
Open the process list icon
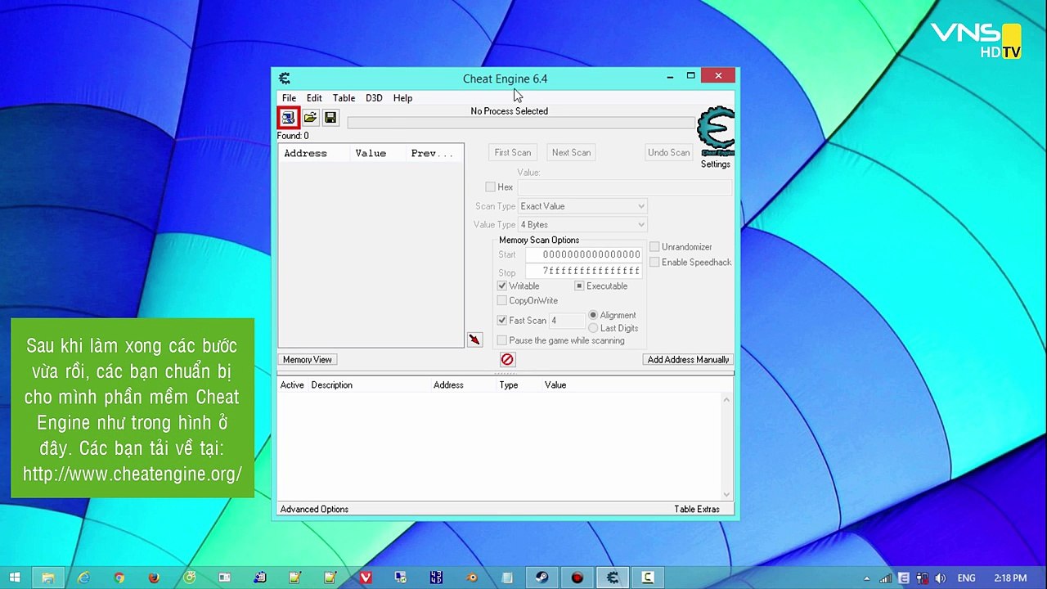click(x=288, y=119)
